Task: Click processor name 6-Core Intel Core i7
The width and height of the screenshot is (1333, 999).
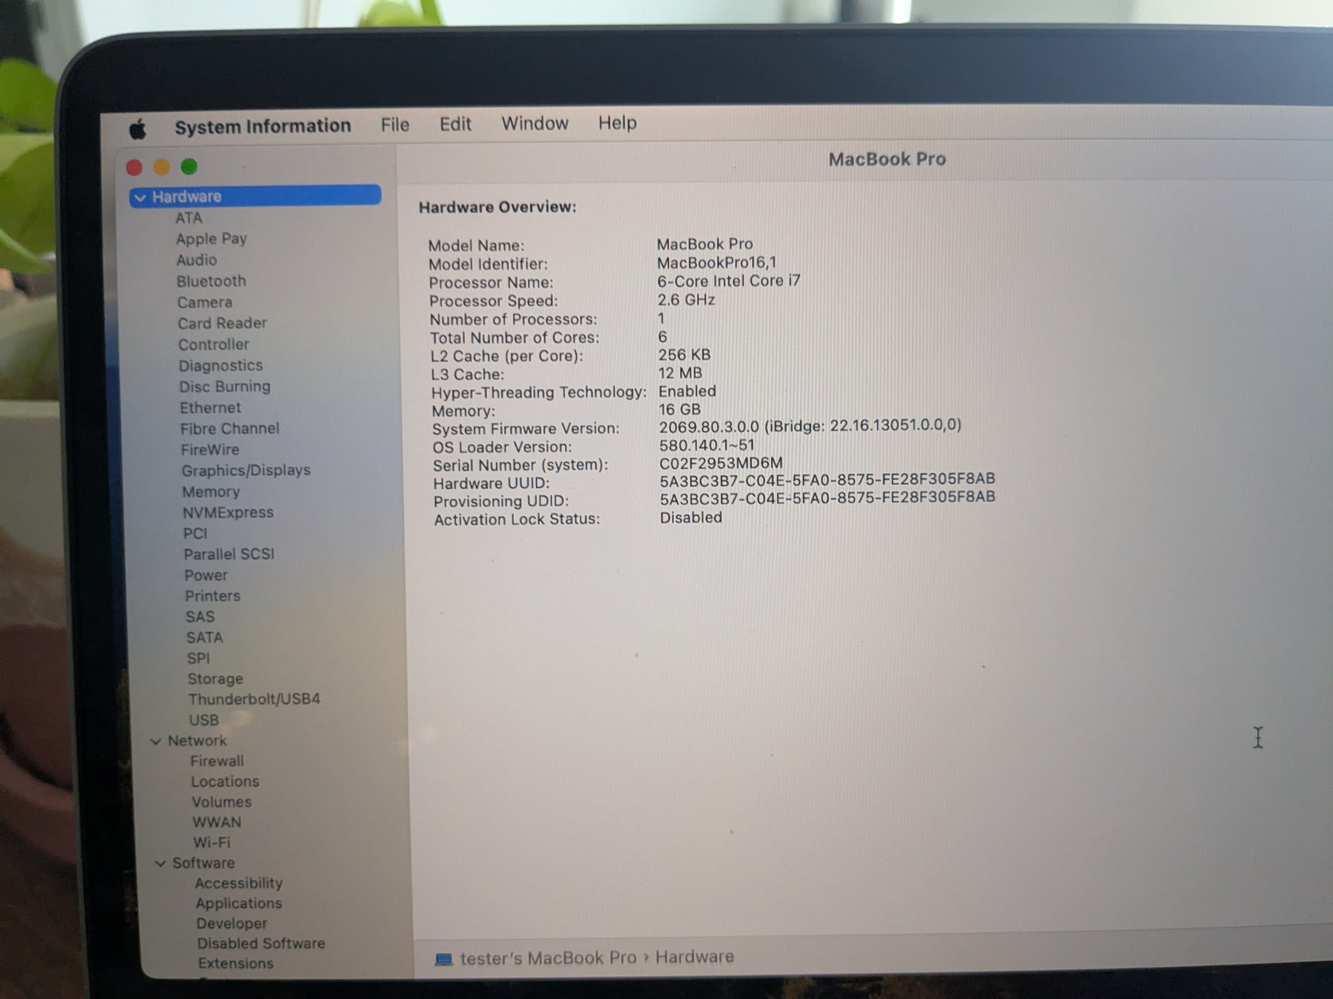Action: (x=728, y=281)
